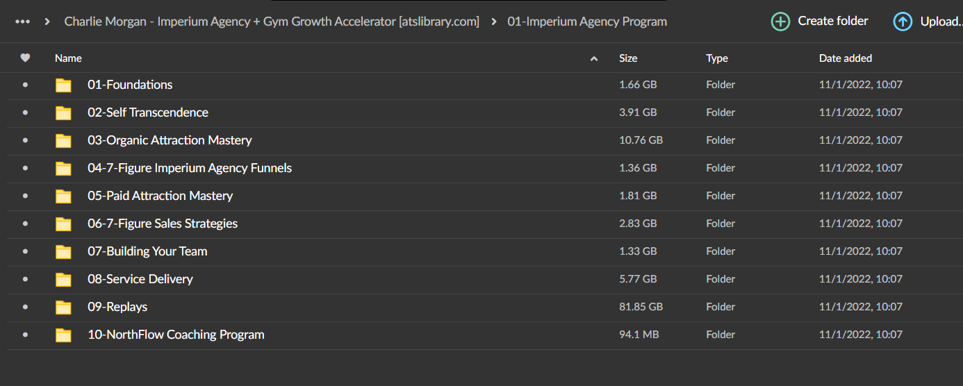This screenshot has width=963, height=386.
Task: Sort by the Type column header
Action: point(717,58)
